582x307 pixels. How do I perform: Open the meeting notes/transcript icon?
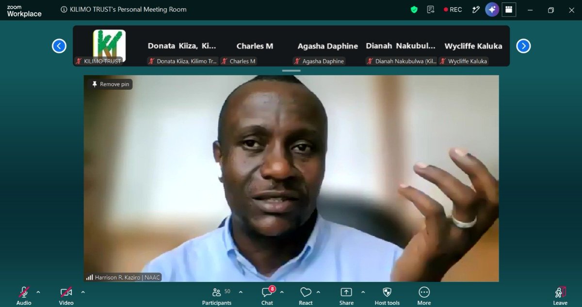[x=430, y=10]
